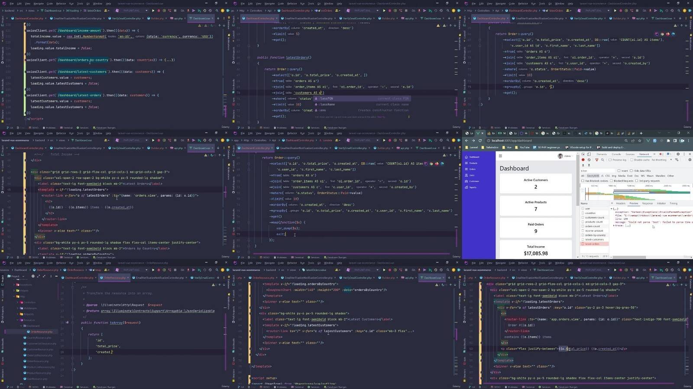Clear the DevTools network log

[589, 160]
